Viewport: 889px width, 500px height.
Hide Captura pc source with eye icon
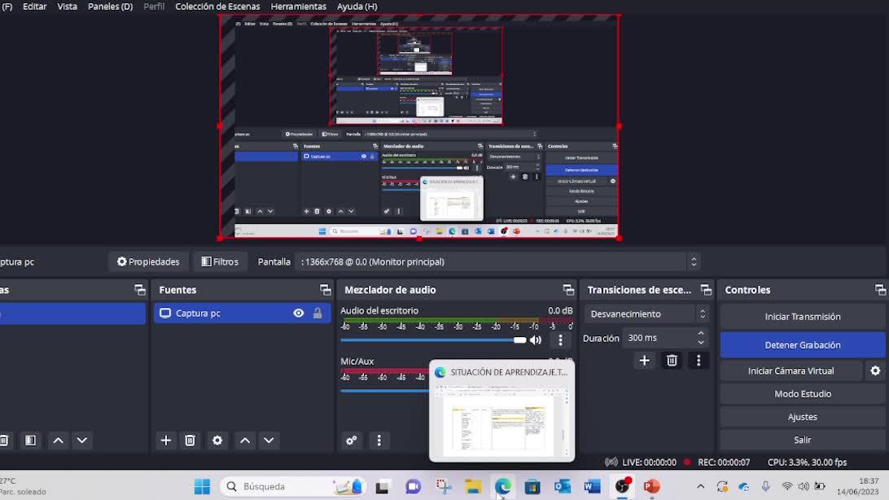point(299,314)
